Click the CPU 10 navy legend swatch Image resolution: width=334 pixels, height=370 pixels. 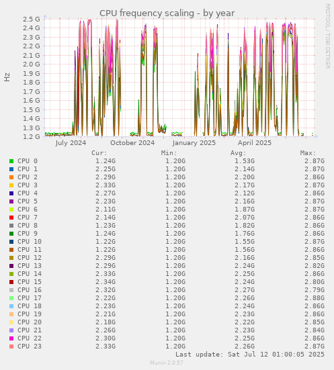click(x=11, y=242)
